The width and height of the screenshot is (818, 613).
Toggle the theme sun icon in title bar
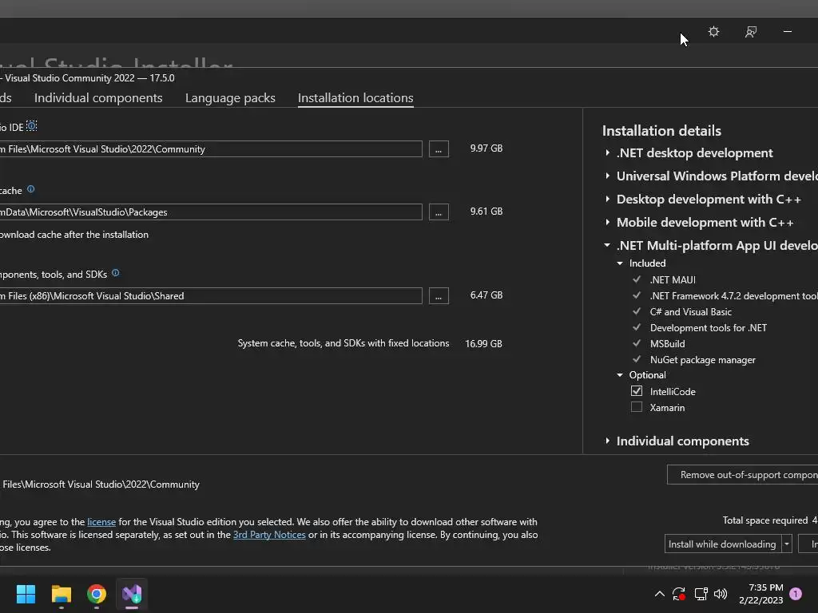[713, 32]
